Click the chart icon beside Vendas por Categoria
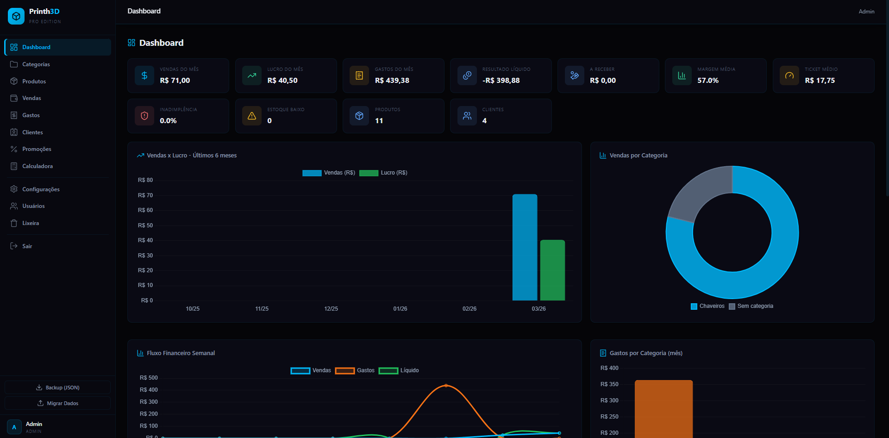Screen dimensions: 889x438 [x=603, y=156]
